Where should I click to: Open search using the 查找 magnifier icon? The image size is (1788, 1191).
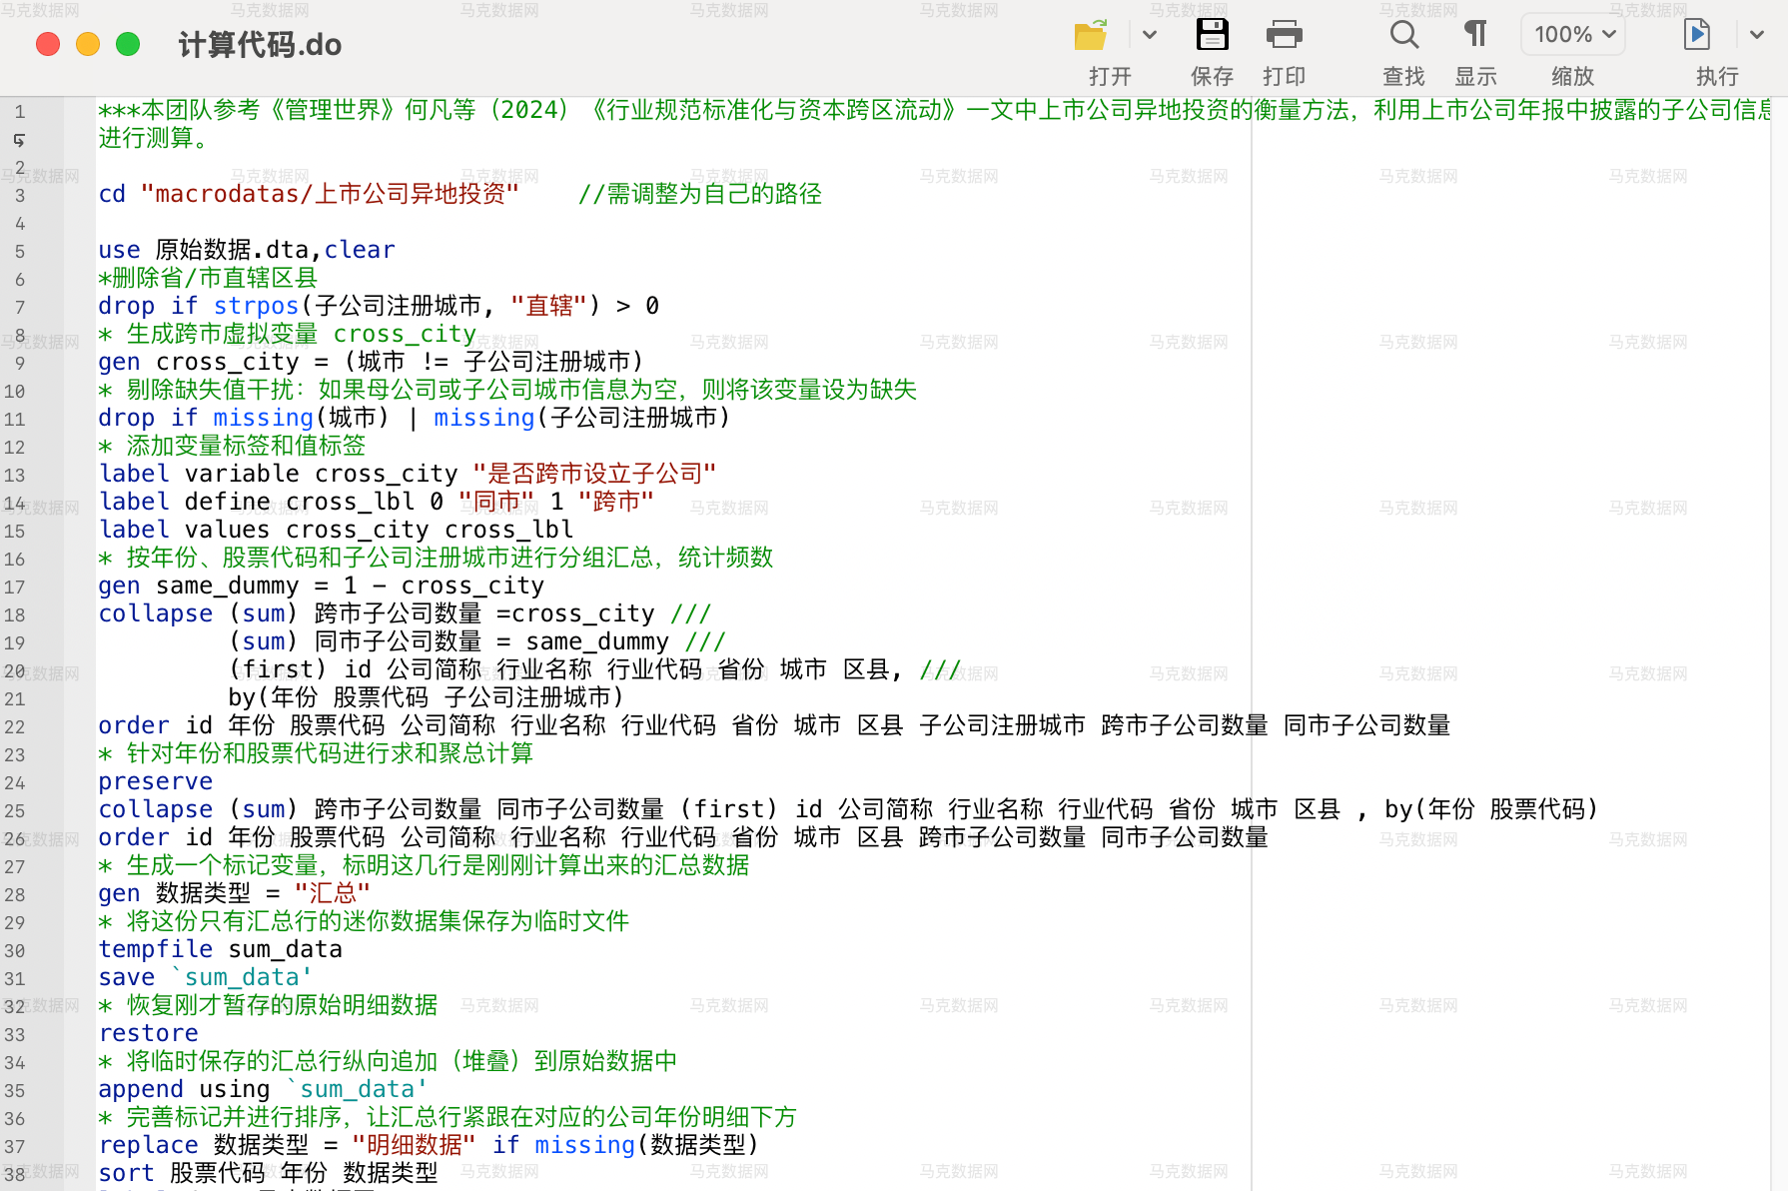(1403, 34)
